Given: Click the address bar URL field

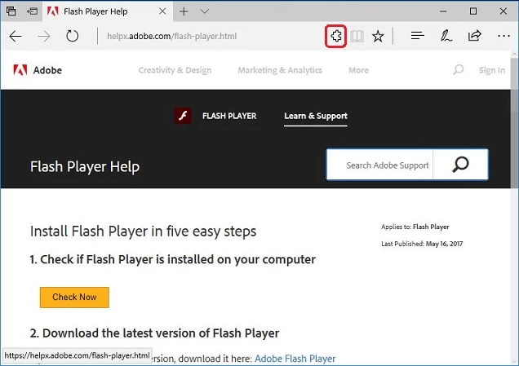Looking at the screenshot, I should pos(212,36).
